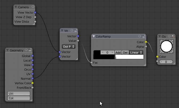Click the View Z Depth output socket
The width and height of the screenshot is (179, 108).
[35, 17]
